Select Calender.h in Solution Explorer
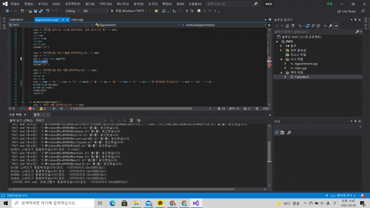 (301, 77)
